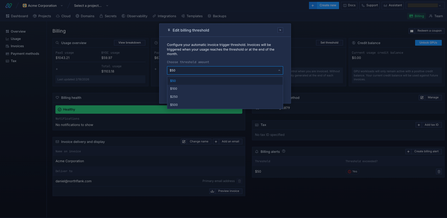Choose the $250 threshold option
This screenshot has width=447, height=218.
click(174, 97)
